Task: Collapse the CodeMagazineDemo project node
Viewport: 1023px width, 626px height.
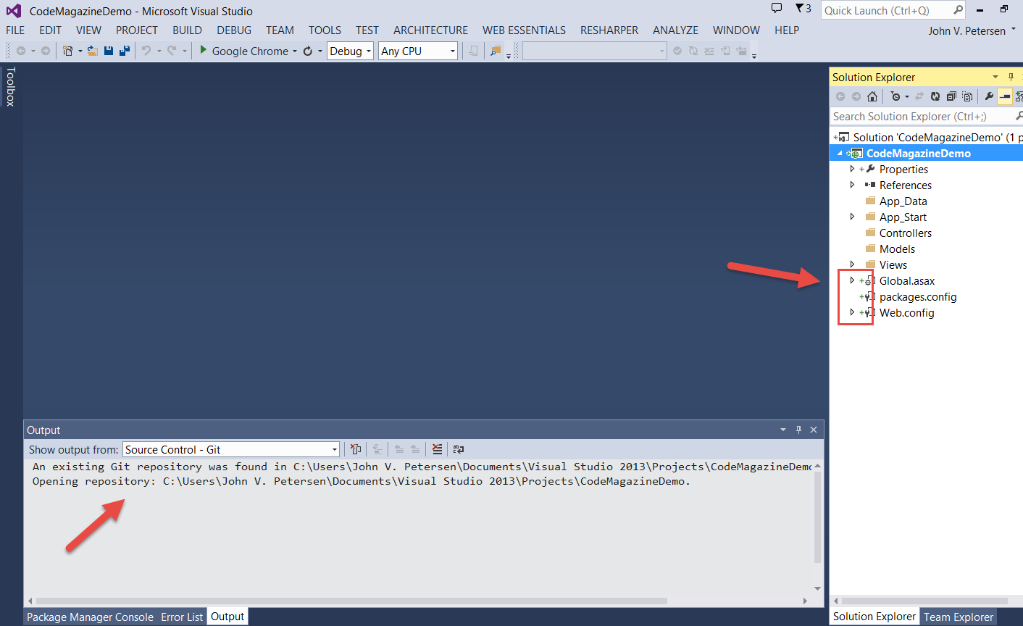Action: pyautogui.click(x=840, y=154)
